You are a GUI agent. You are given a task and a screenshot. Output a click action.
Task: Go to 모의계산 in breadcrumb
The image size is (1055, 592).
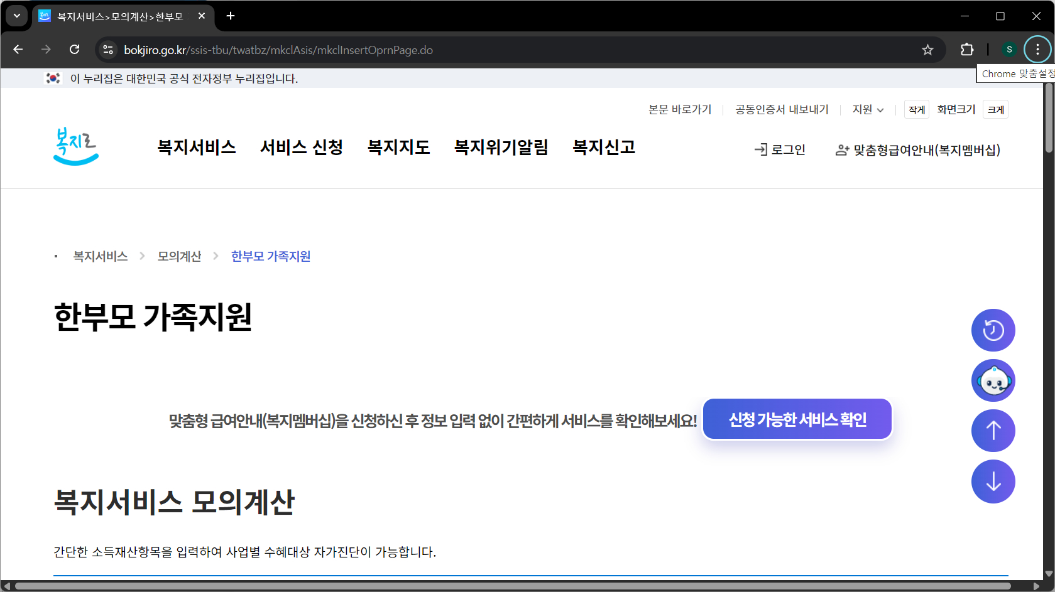click(x=179, y=256)
